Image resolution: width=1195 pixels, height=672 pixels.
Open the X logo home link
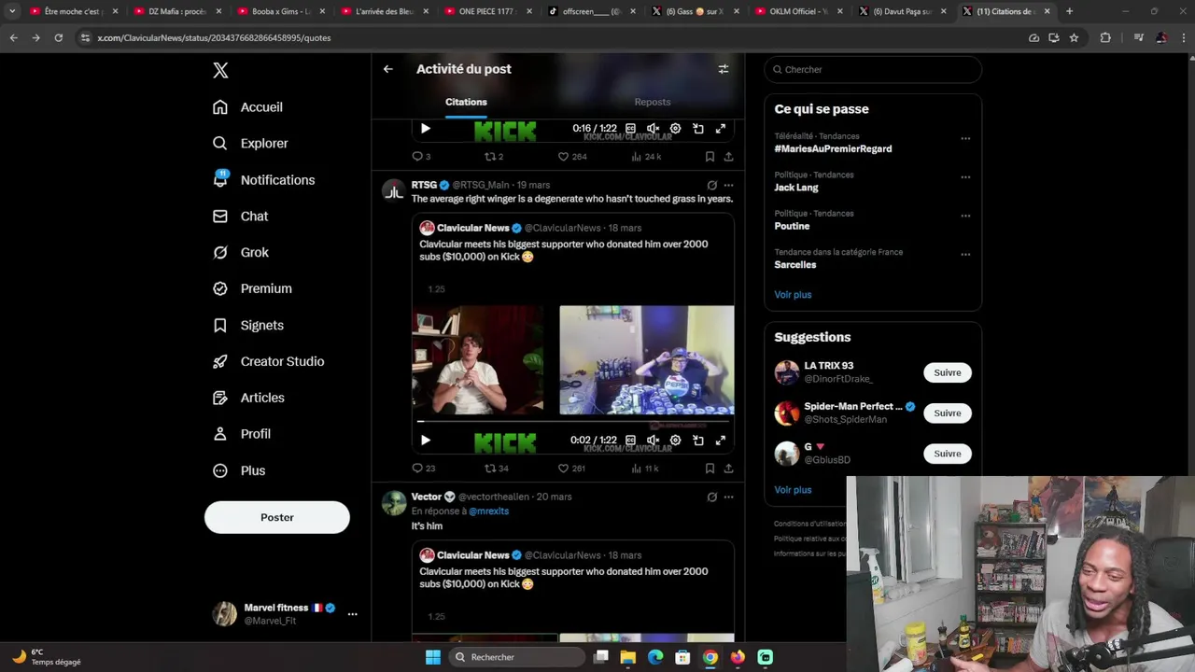(x=220, y=70)
